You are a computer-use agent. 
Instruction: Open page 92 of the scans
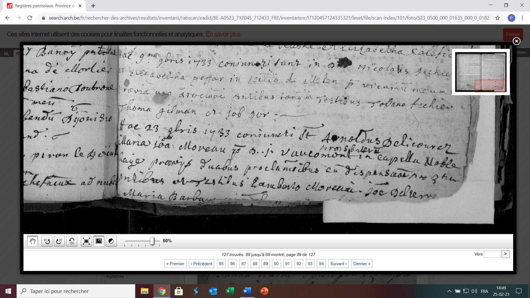[x=299, y=264]
